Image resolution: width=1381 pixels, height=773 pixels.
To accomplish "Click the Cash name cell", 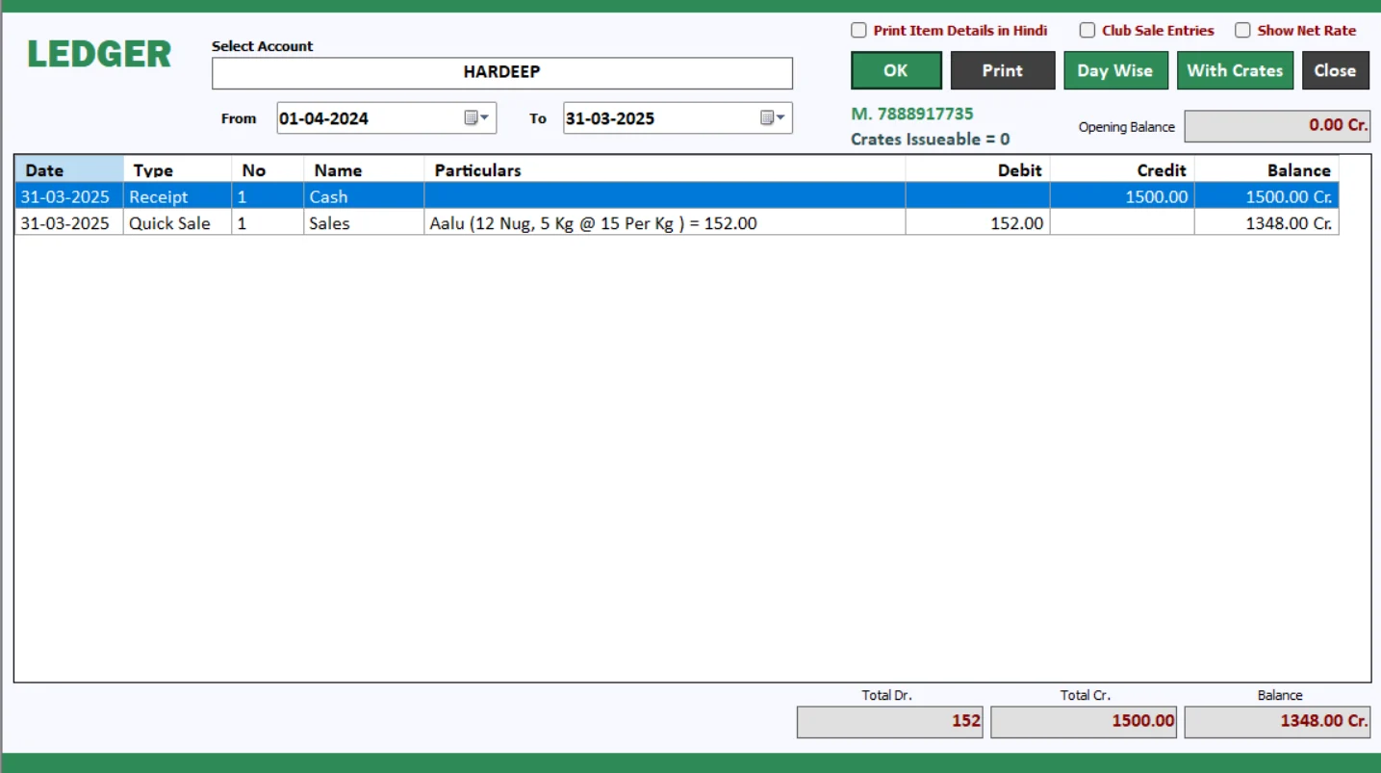I will (364, 196).
